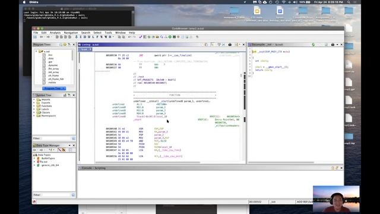Expand the Functions folder in Symbol Tree
This screenshot has height=214, width=380.
click(x=34, y=106)
